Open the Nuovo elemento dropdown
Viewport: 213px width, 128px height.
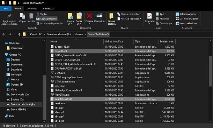128,14
